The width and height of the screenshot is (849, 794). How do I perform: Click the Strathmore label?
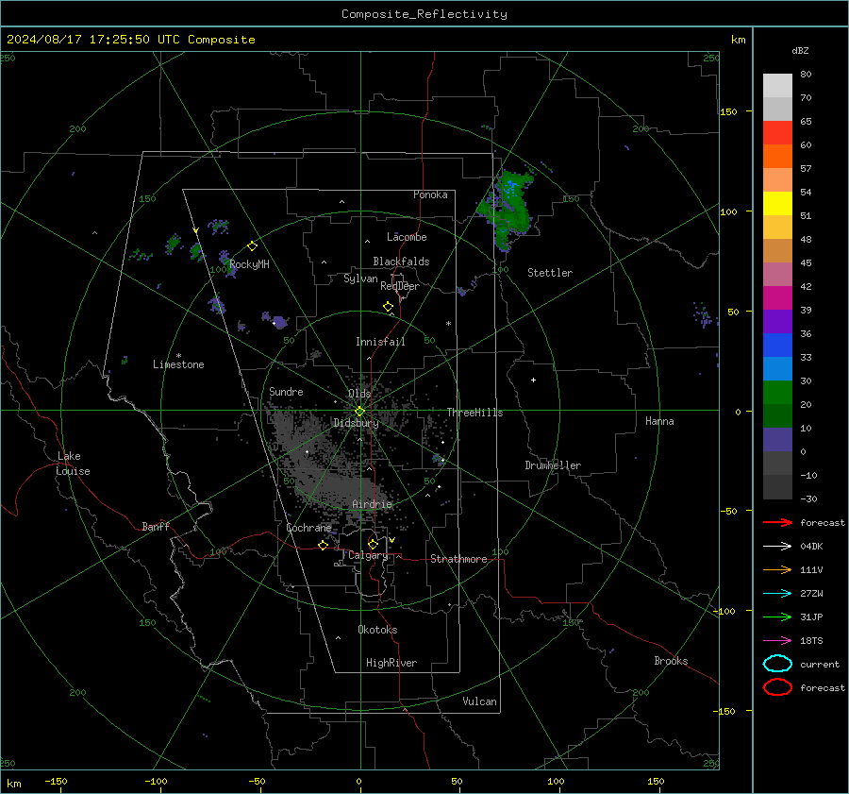tap(458, 559)
